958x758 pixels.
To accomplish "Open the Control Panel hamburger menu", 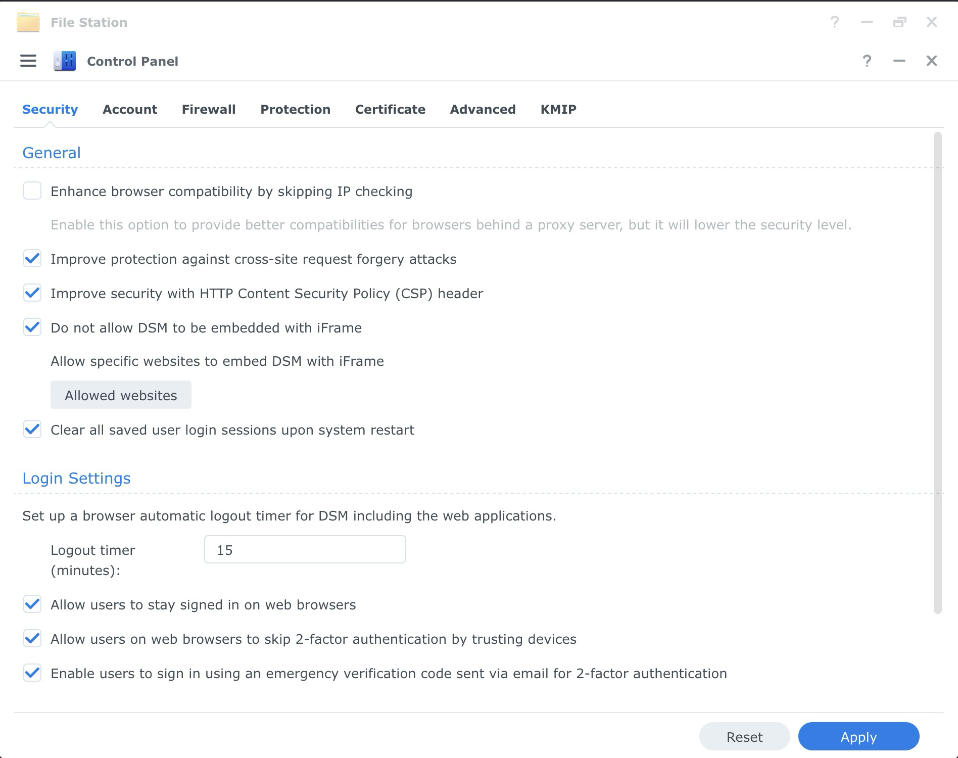I will click(28, 61).
